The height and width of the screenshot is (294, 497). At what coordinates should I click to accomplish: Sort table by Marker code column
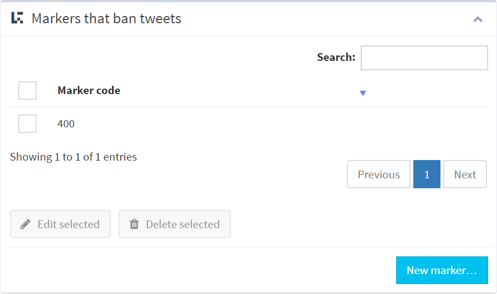89,90
